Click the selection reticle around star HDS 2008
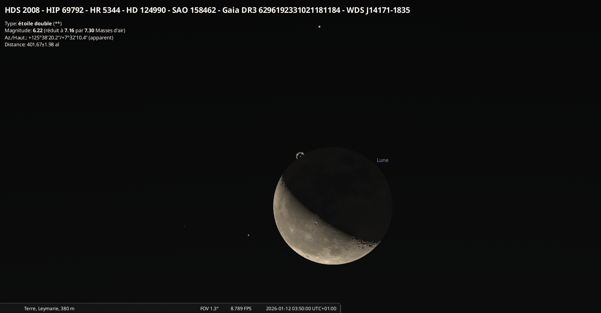Image resolution: width=601 pixels, height=313 pixels. pos(300,156)
